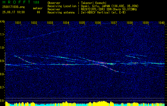Click the Receiver label
Screen dimensions: 167x106
[x=54, y=9]
